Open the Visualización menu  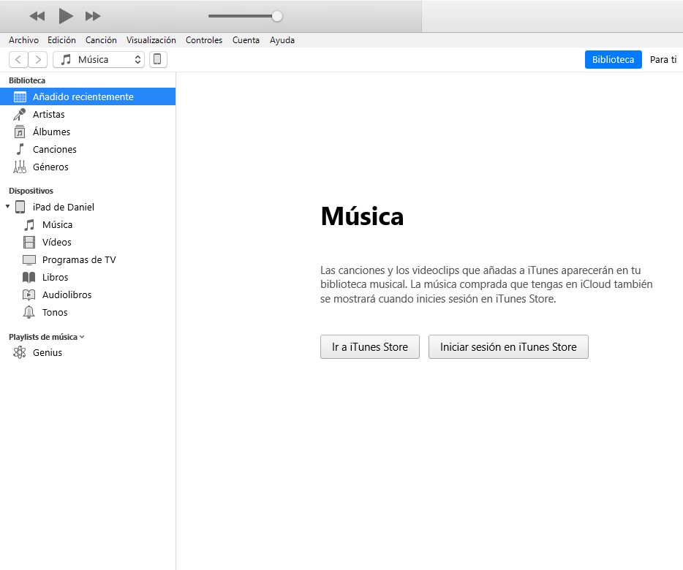pos(151,40)
